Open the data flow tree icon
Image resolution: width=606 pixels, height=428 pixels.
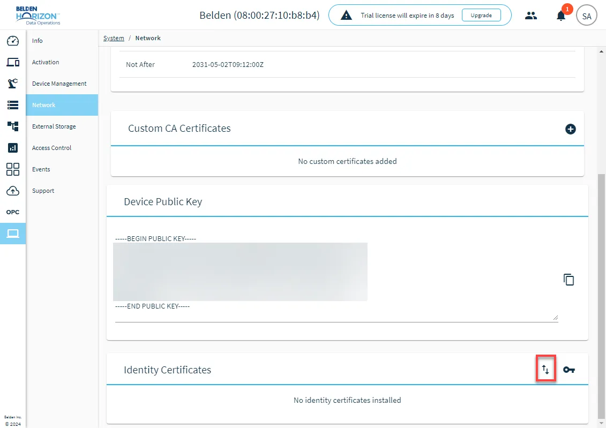(x=13, y=126)
